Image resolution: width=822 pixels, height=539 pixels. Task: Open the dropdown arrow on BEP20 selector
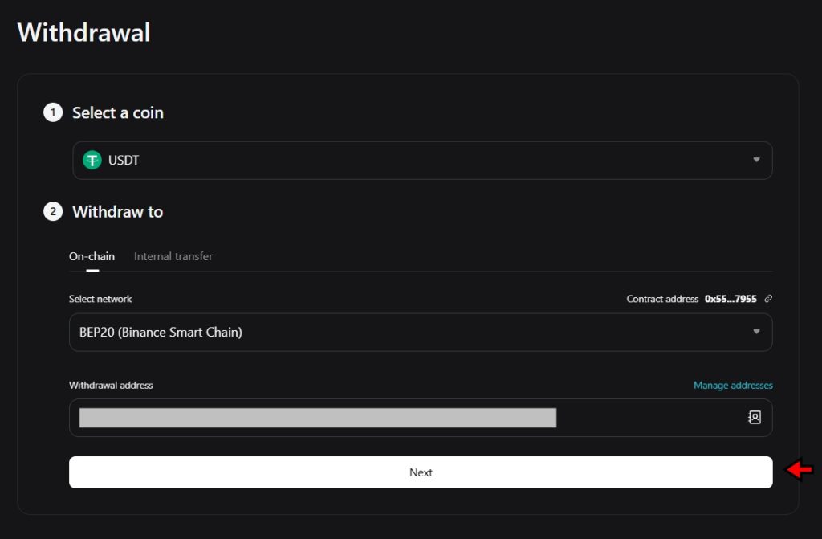(755, 332)
